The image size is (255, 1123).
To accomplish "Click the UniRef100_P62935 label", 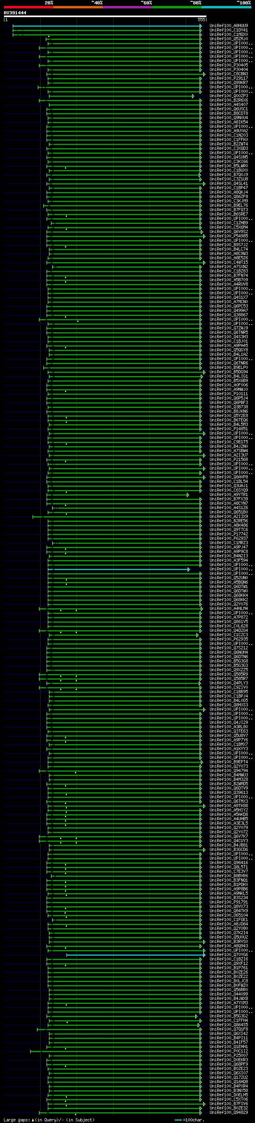I will tap(229, 639).
